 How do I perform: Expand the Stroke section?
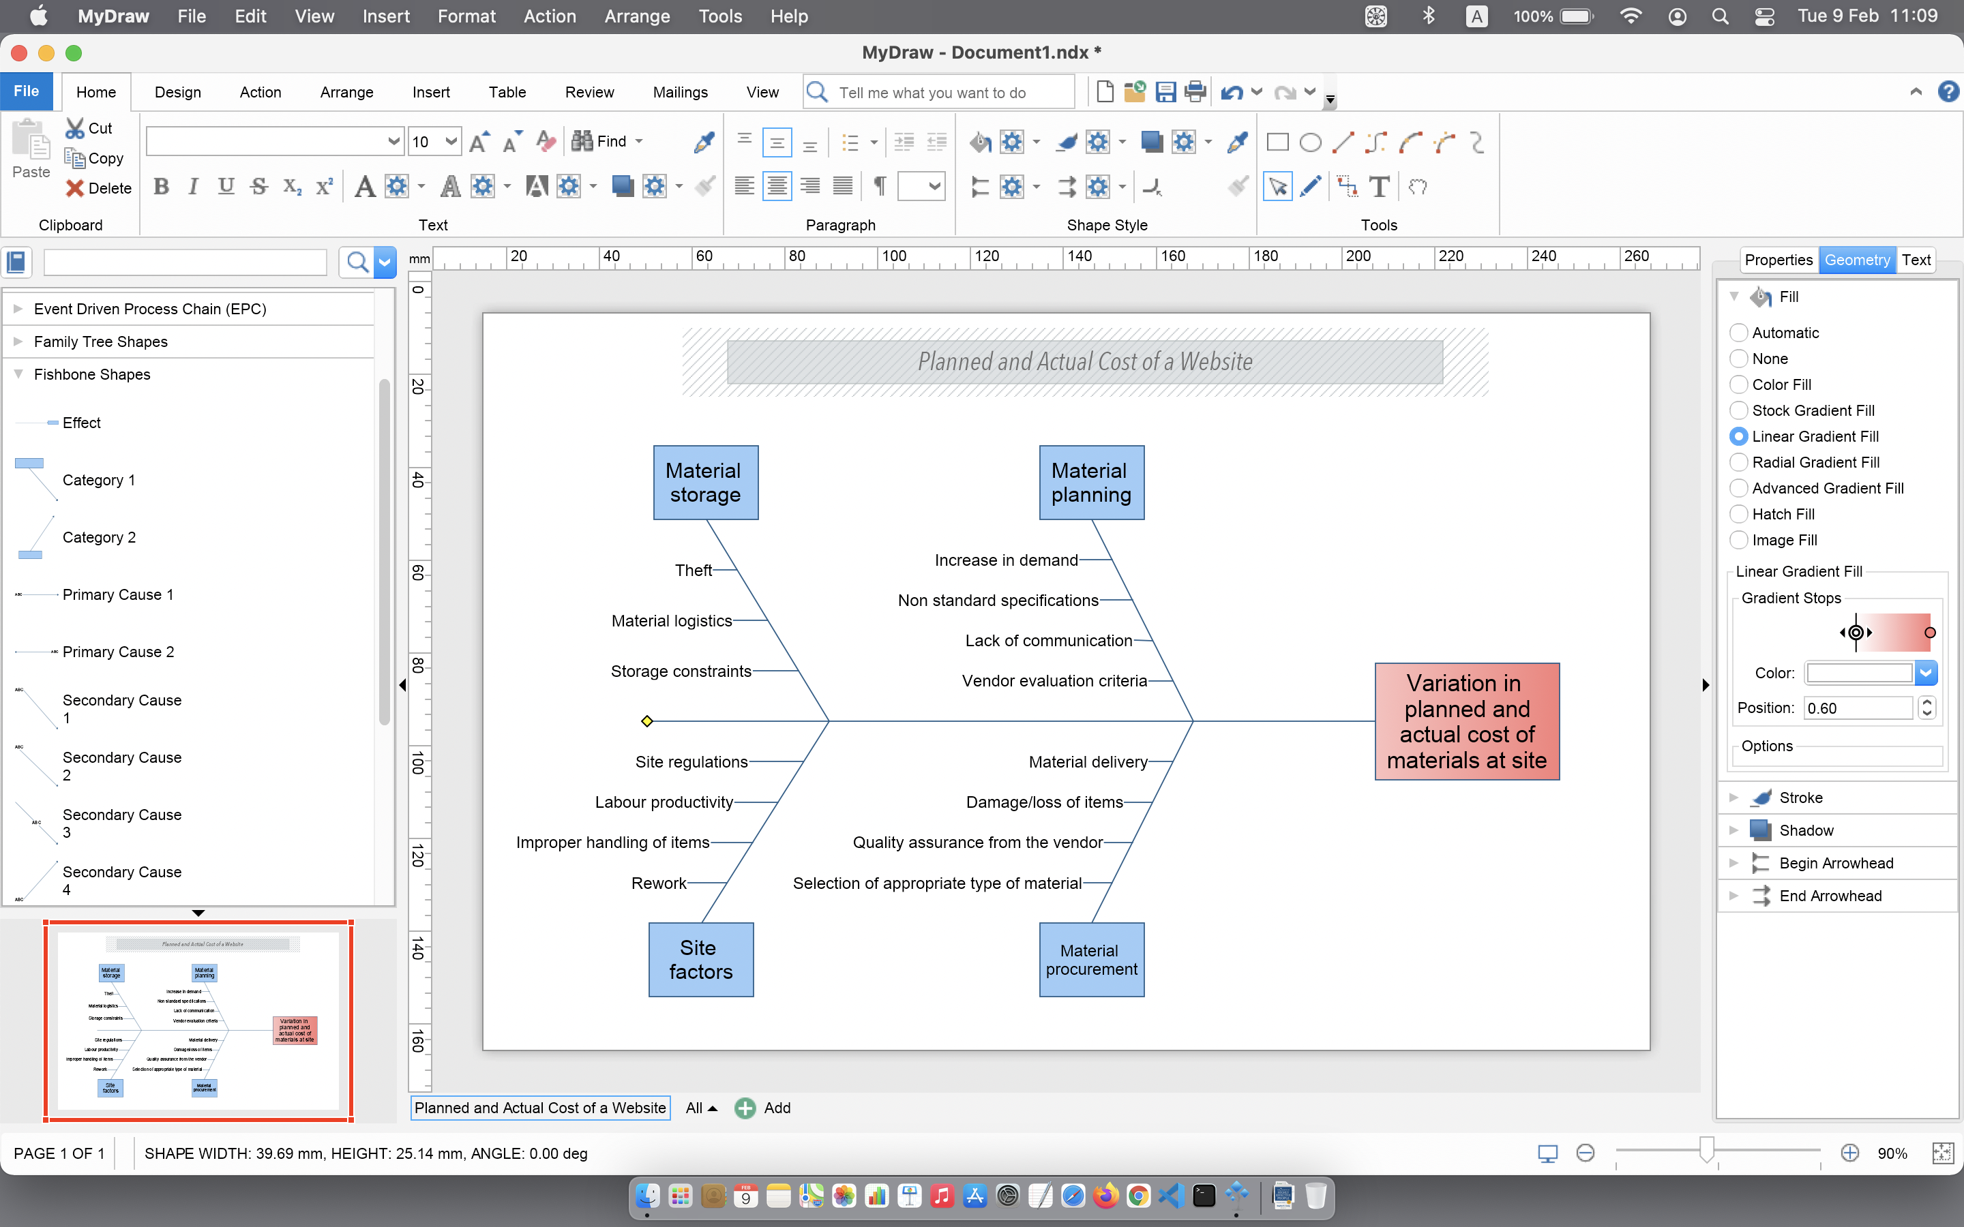tap(1734, 798)
